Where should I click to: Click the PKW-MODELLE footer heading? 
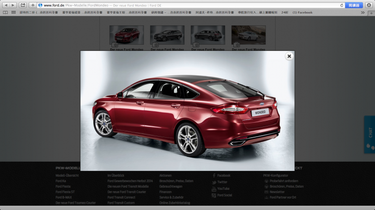(x=68, y=168)
